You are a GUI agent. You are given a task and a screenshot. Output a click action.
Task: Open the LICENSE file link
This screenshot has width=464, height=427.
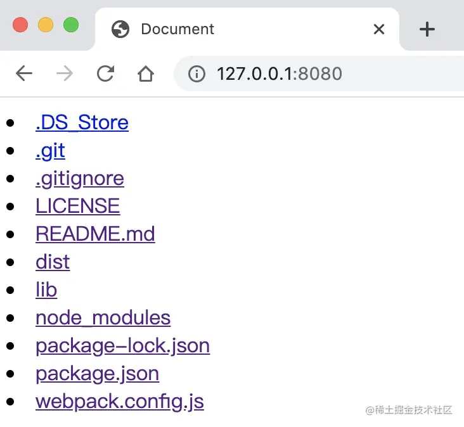pyautogui.click(x=77, y=206)
